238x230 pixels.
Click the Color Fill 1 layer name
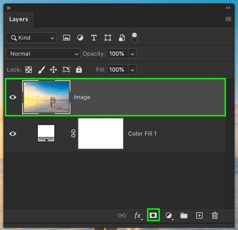pos(142,134)
